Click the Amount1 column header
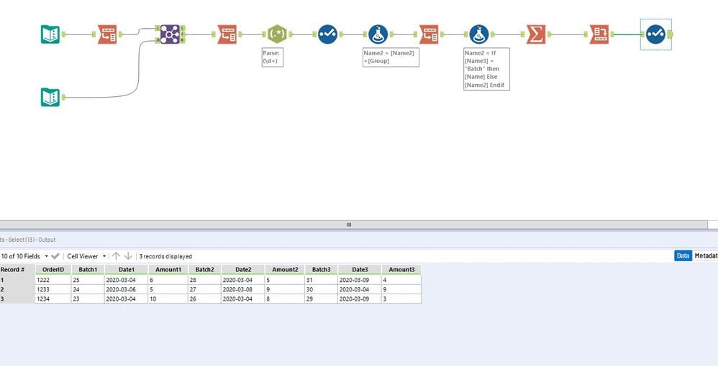718x366 pixels. [168, 270]
